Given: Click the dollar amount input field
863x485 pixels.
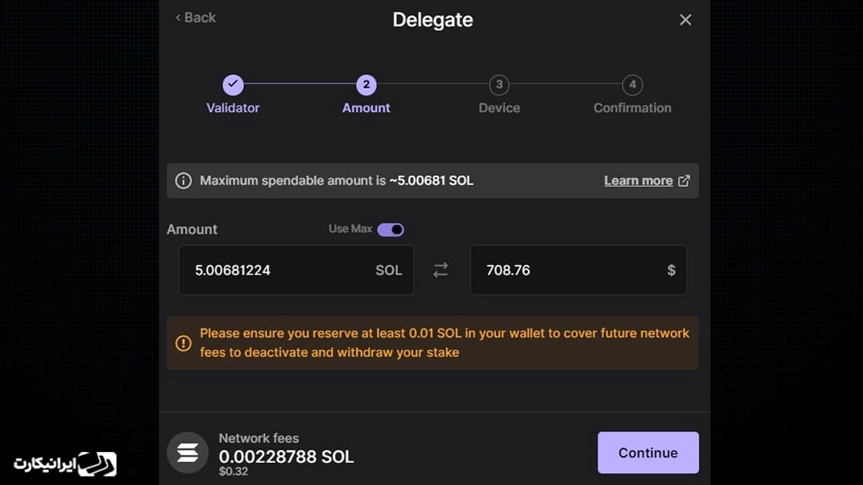Looking at the screenshot, I should 568,270.
